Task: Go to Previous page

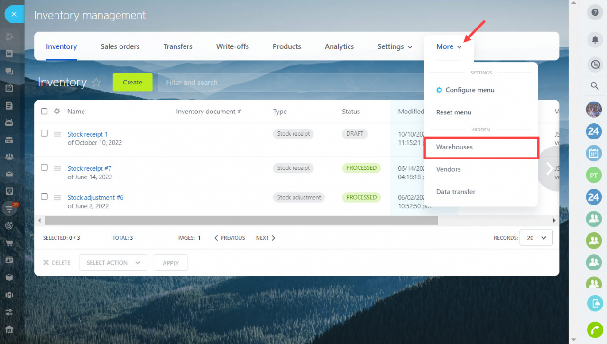Action: pyautogui.click(x=230, y=238)
